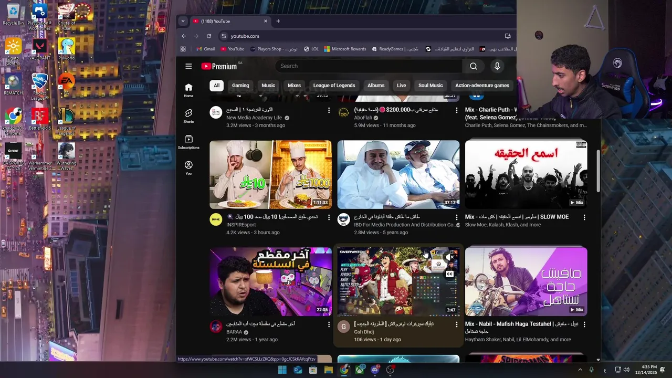Viewport: 672px width, 378px height.
Task: Select the Albums filter chip
Action: (x=376, y=86)
